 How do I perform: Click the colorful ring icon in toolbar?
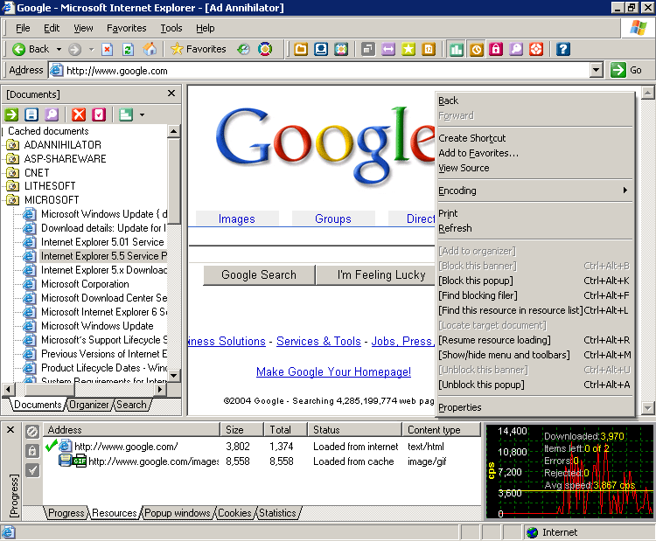point(265,49)
